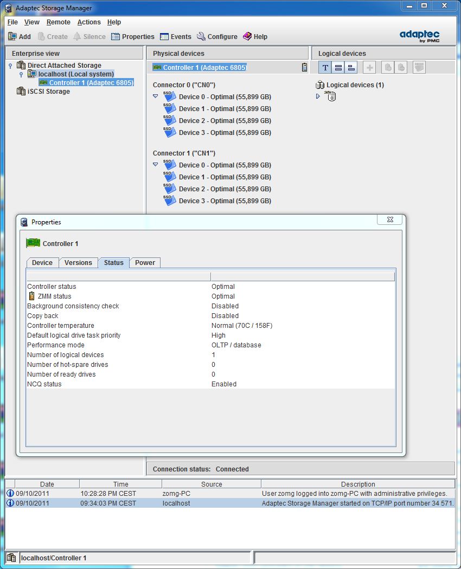Viewport: 461px width, 569px height.
Task: Click the Source column header
Action: click(212, 484)
